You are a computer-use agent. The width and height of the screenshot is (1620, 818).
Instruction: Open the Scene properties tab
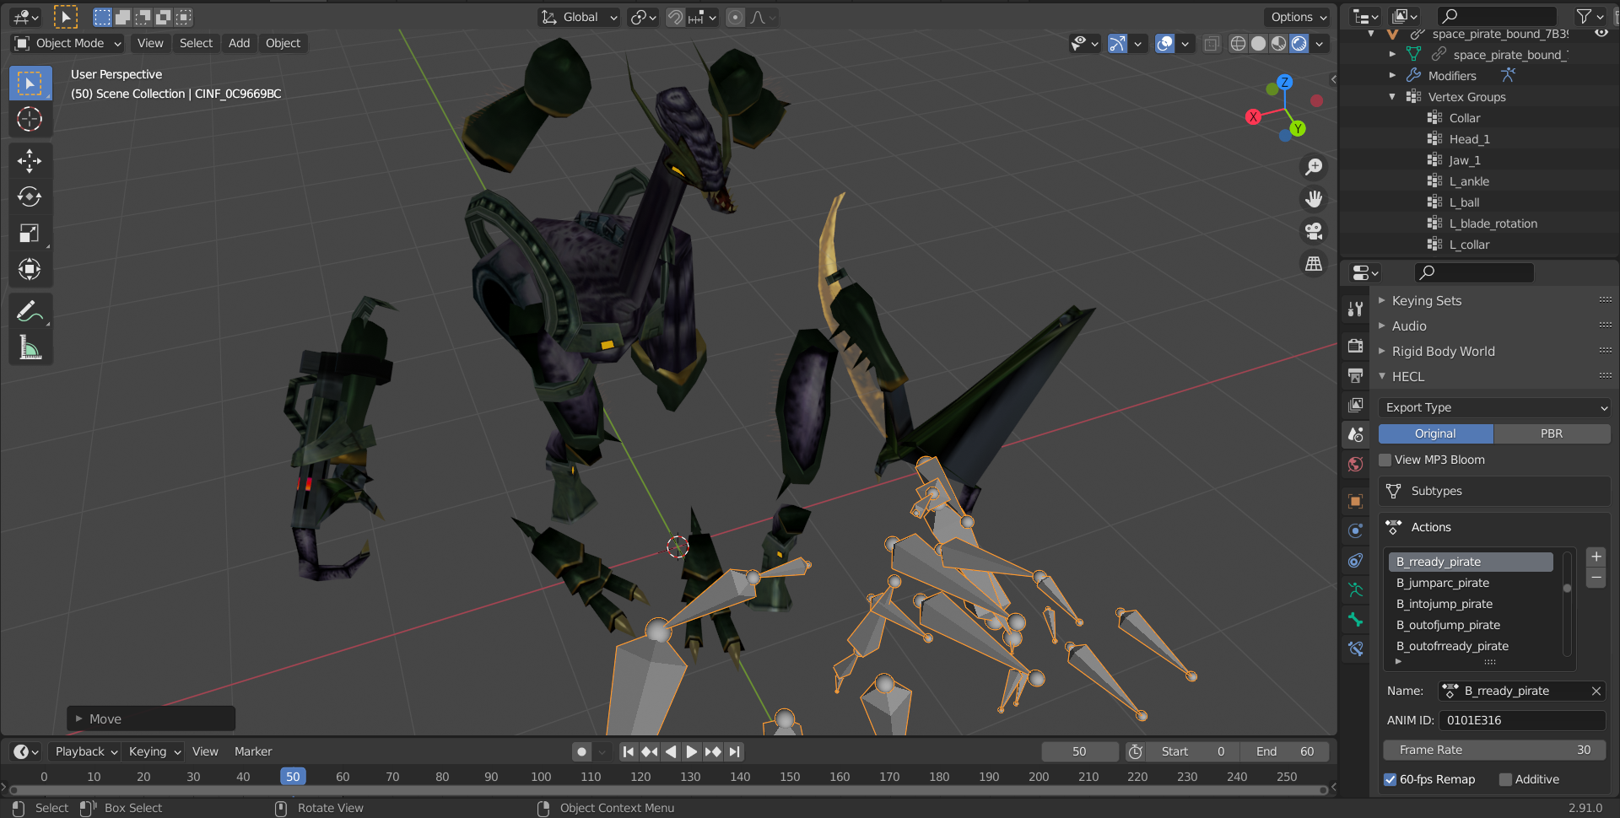1356,434
